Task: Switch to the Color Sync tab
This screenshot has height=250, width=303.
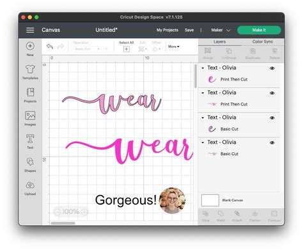Action: (x=263, y=42)
